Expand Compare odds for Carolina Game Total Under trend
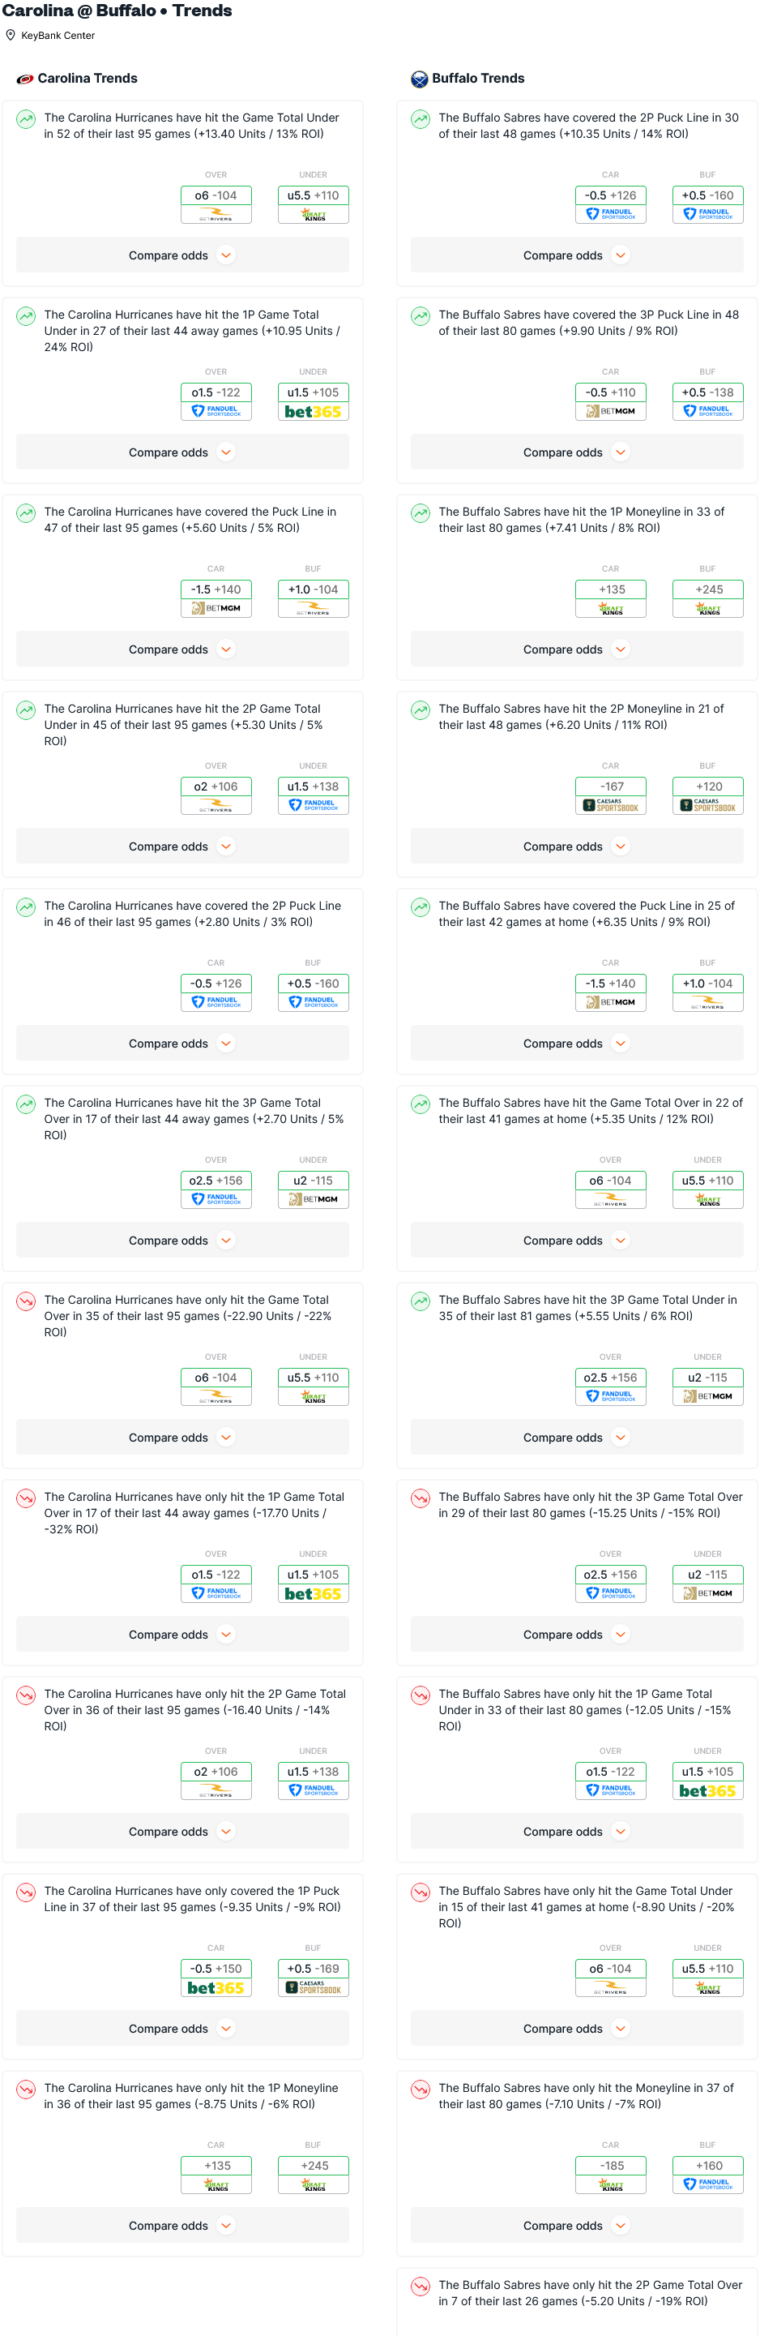 coord(183,255)
